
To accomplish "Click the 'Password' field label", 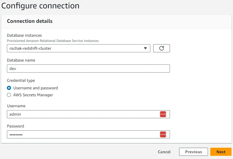I will click(16, 126).
